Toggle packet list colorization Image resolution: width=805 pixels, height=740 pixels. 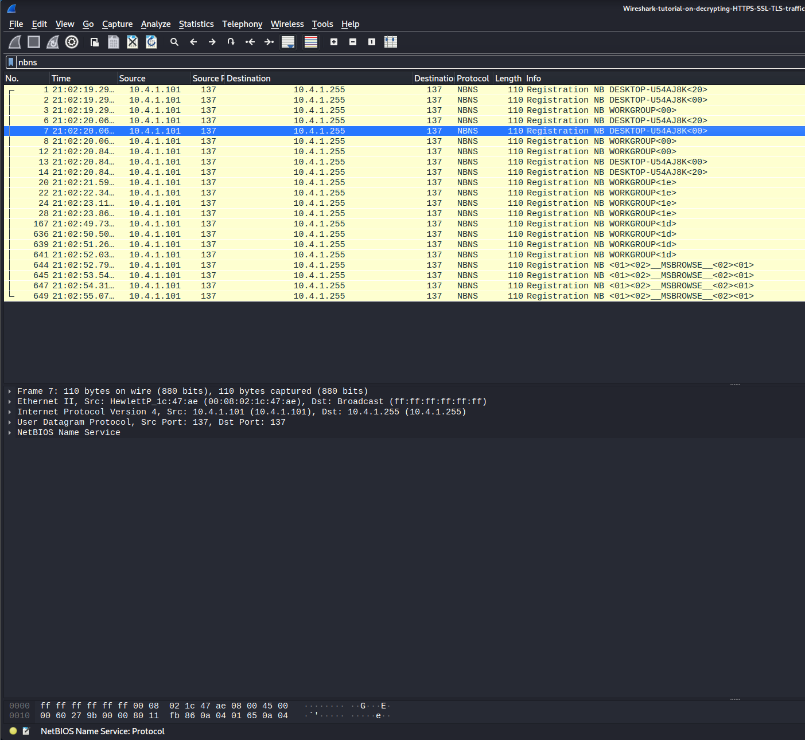tap(311, 42)
